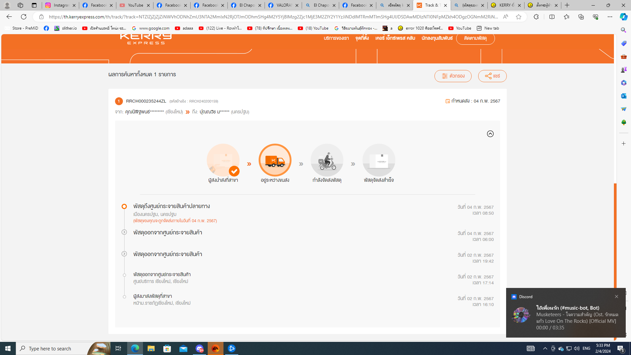The height and width of the screenshot is (355, 631).
Task: Open the ตัวกรอง filter button
Action: click(x=453, y=76)
